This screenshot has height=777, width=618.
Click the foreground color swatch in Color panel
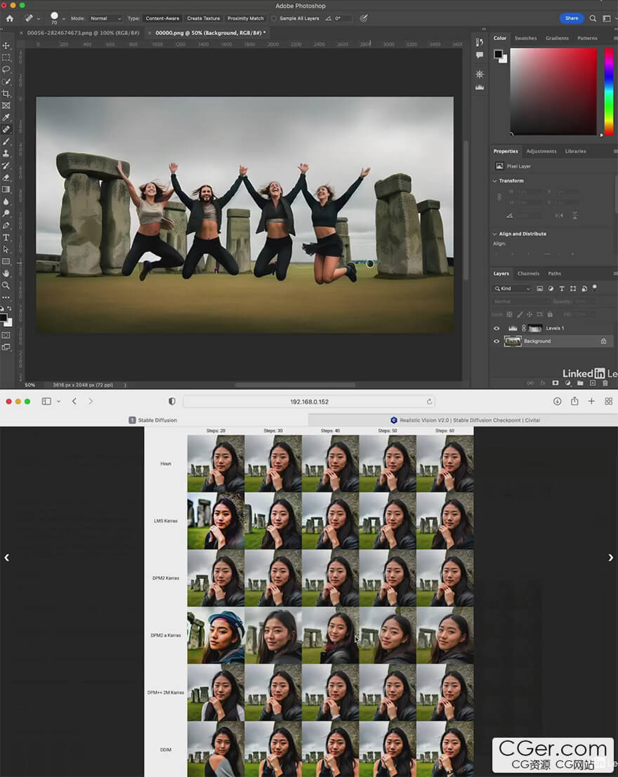pos(498,54)
